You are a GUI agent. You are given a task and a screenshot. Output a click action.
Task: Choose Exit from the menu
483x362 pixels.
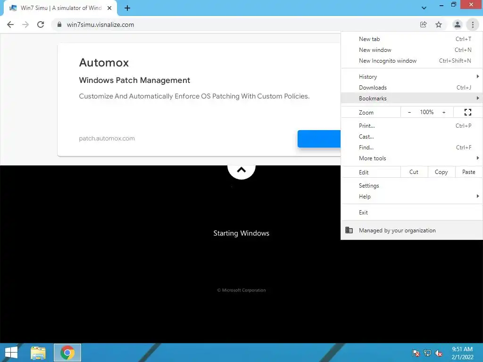[x=411, y=213]
